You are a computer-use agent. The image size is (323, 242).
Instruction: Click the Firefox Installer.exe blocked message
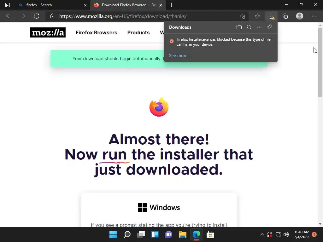pos(224,42)
